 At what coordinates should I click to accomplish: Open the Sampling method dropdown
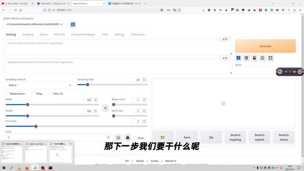click(40, 85)
